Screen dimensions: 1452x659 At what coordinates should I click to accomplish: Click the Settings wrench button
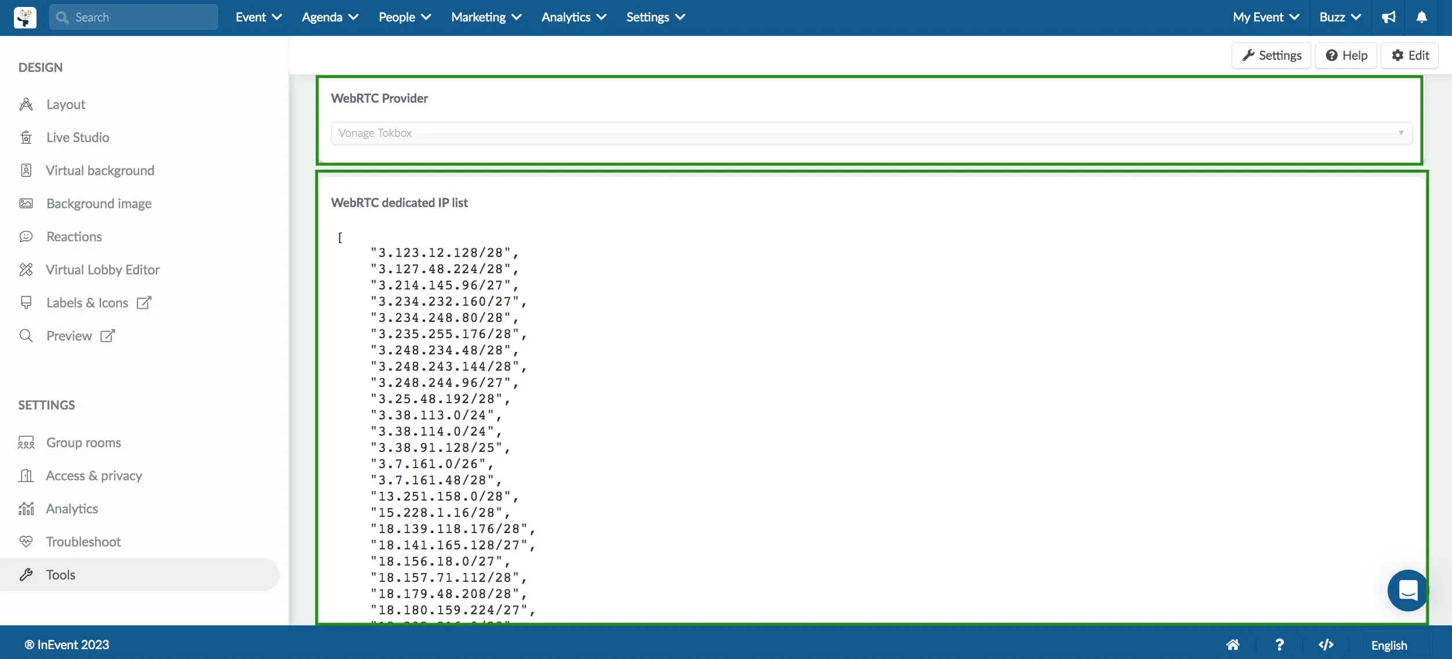click(x=1271, y=56)
